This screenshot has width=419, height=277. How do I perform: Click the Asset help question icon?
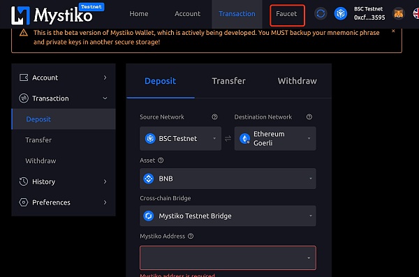pos(161,160)
